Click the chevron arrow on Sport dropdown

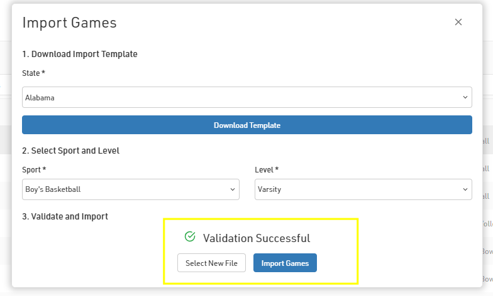(x=232, y=189)
